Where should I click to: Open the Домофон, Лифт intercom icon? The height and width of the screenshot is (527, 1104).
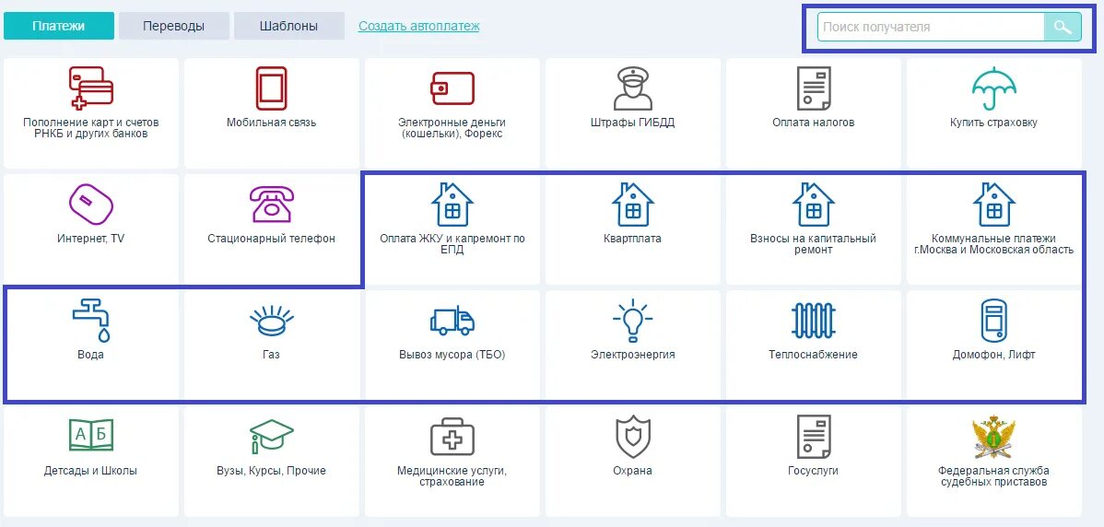(x=993, y=320)
